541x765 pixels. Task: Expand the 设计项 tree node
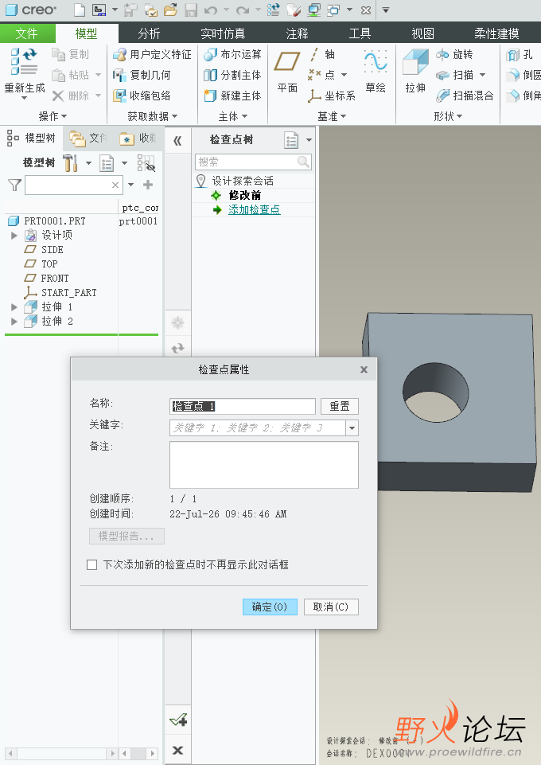pyautogui.click(x=14, y=235)
